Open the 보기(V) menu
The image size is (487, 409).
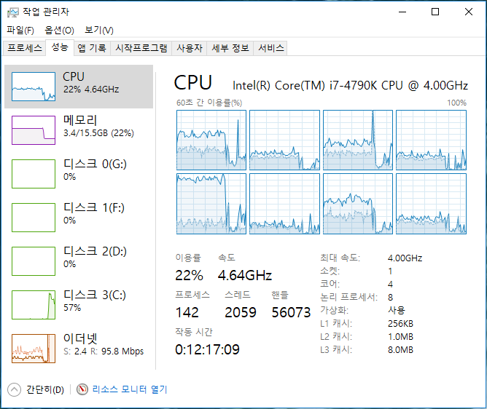coord(99,31)
